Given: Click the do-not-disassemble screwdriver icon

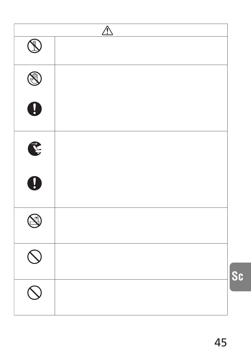Looking at the screenshot, I should (34, 46).
